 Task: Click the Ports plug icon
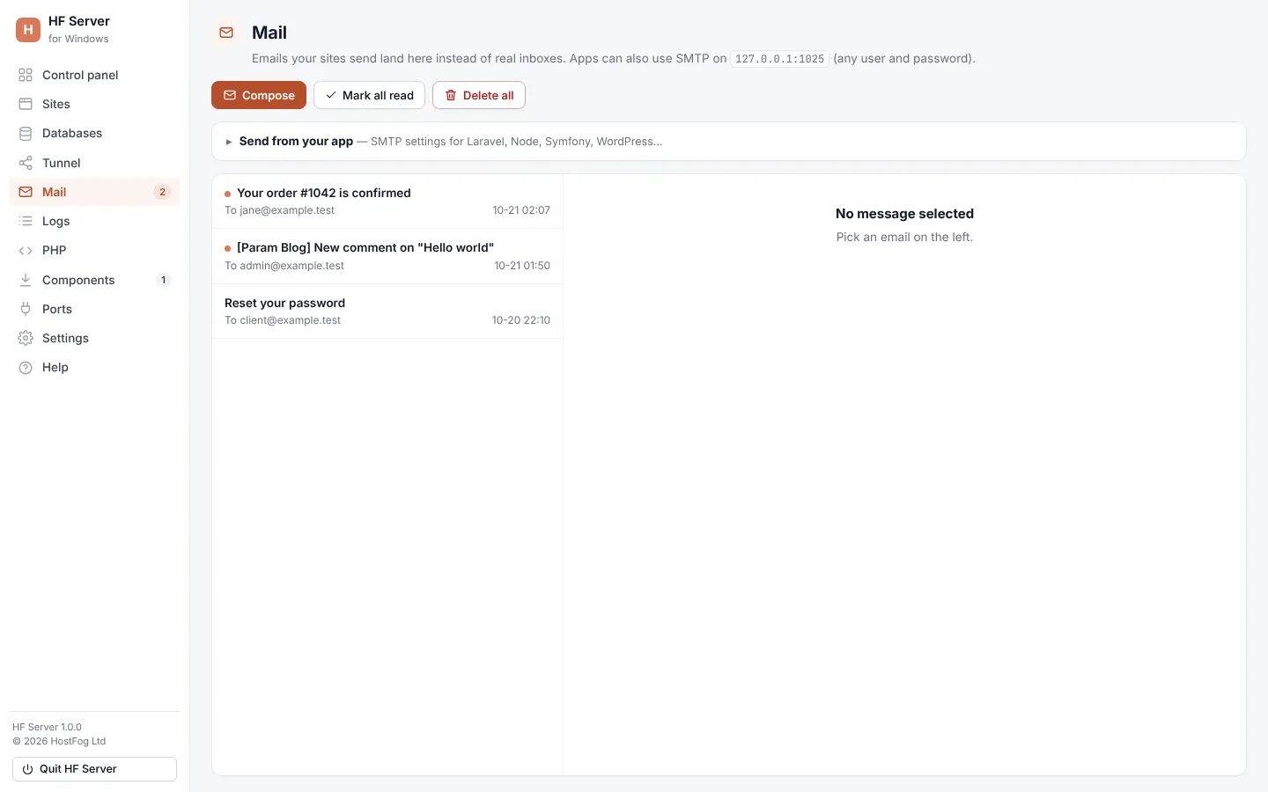coord(26,309)
